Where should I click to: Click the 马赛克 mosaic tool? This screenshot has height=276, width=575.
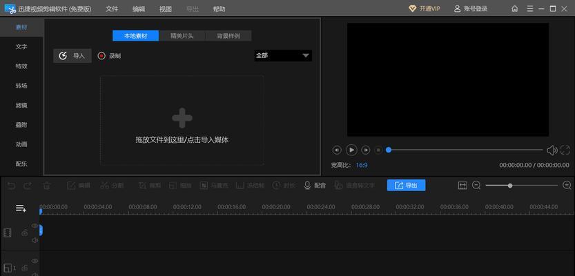click(x=214, y=186)
